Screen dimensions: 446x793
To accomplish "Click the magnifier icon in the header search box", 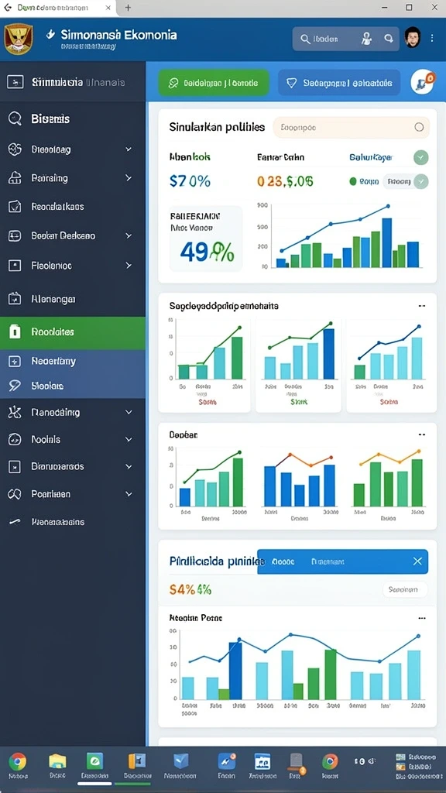I will [305, 39].
